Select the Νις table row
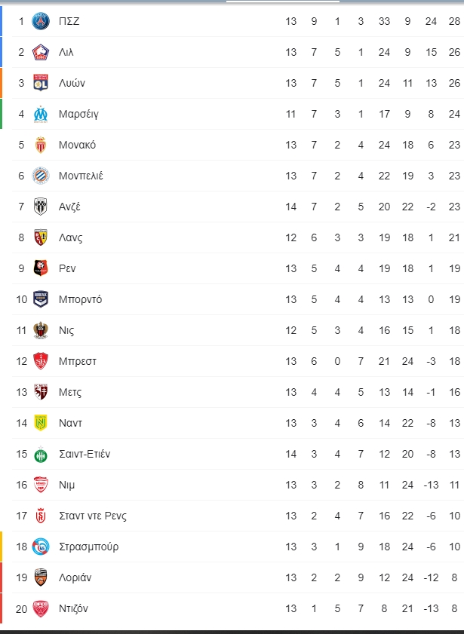This screenshot has height=634, width=464. [x=238, y=330]
